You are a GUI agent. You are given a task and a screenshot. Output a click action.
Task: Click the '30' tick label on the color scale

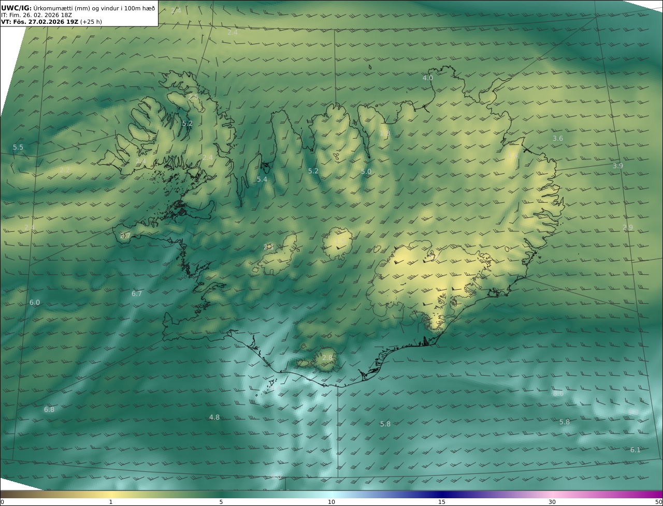click(x=552, y=502)
